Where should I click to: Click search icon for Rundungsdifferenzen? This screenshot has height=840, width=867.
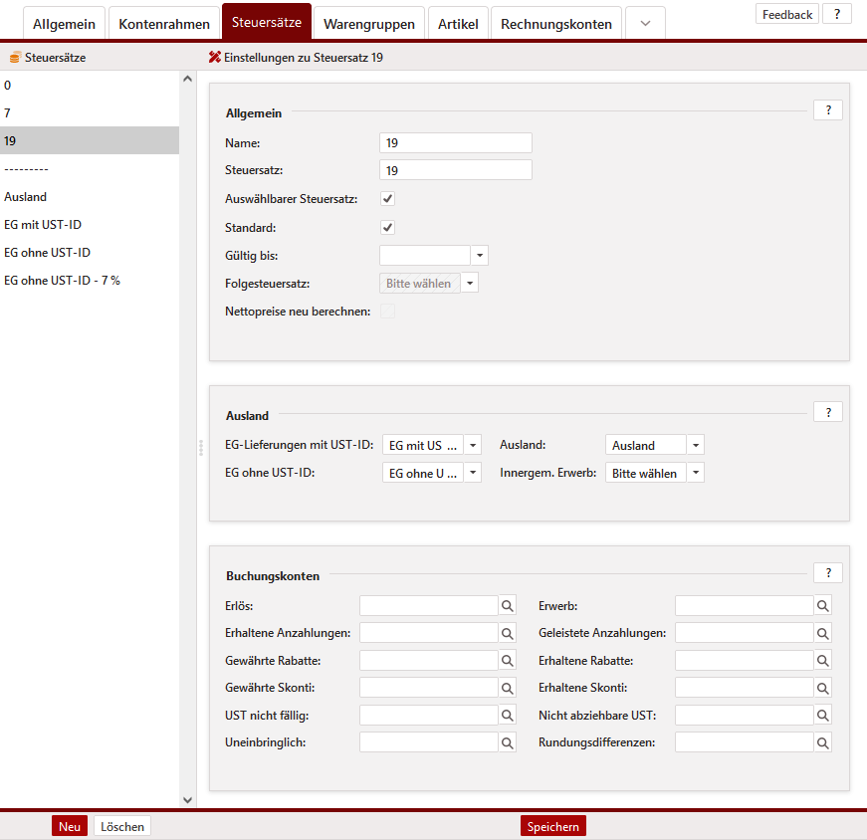pos(822,742)
